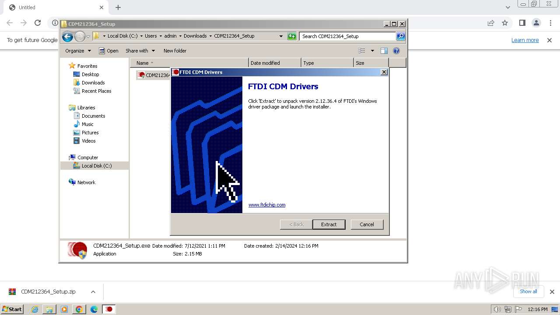The image size is (560, 315).
Task: Click Chrome share page icon
Action: click(x=491, y=23)
